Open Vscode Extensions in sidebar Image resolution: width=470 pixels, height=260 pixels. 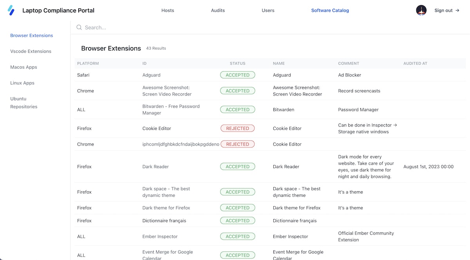click(x=31, y=51)
